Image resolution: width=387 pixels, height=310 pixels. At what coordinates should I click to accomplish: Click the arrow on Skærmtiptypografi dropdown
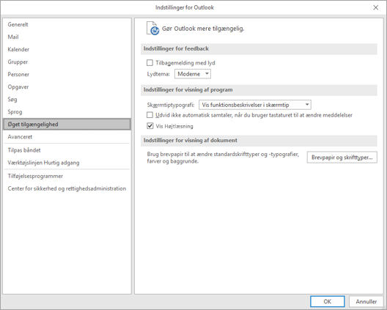click(x=307, y=105)
